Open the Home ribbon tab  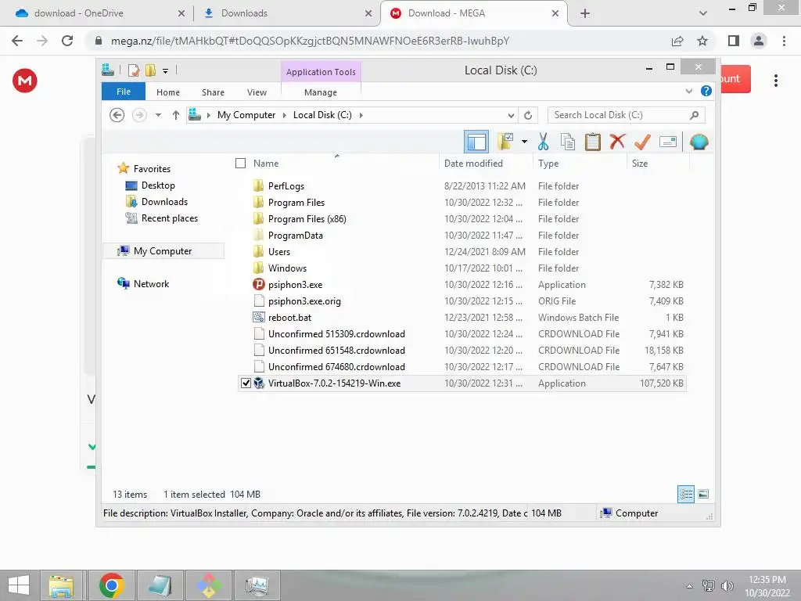(168, 92)
